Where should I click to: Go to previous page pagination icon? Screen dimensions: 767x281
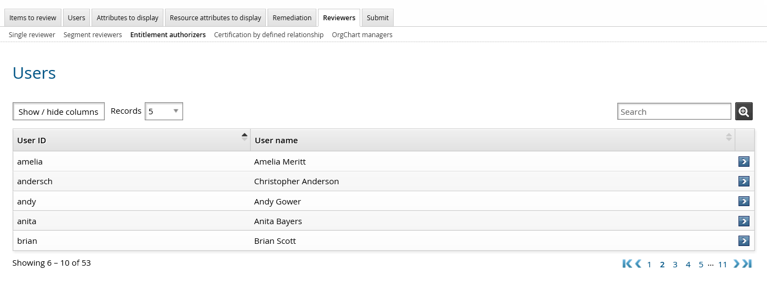[x=638, y=264]
